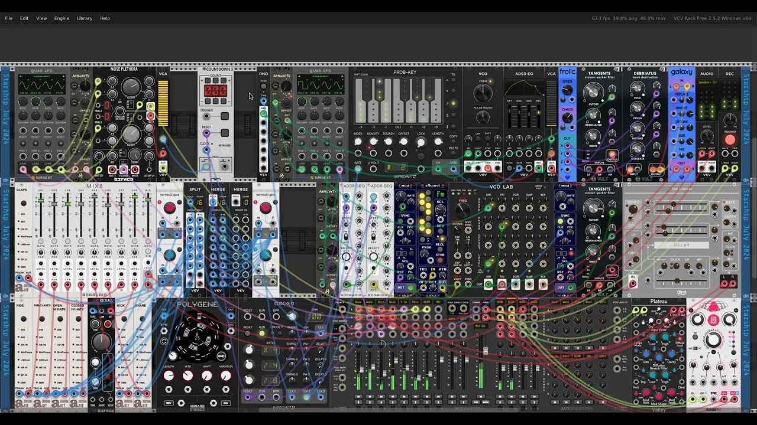Adjust the ADSR EG ATT slider
757x425 pixels.
[x=510, y=117]
